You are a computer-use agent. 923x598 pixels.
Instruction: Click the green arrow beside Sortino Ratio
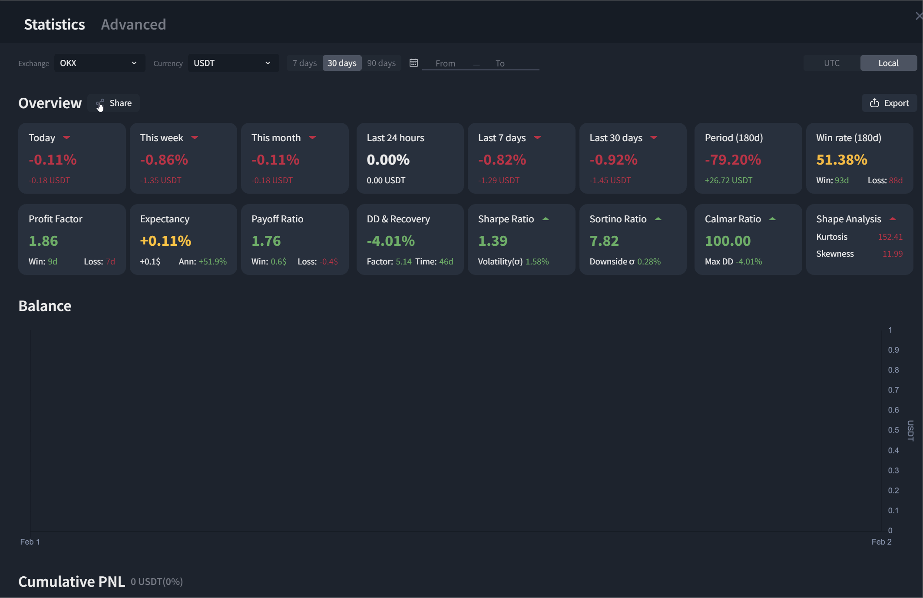click(x=658, y=219)
